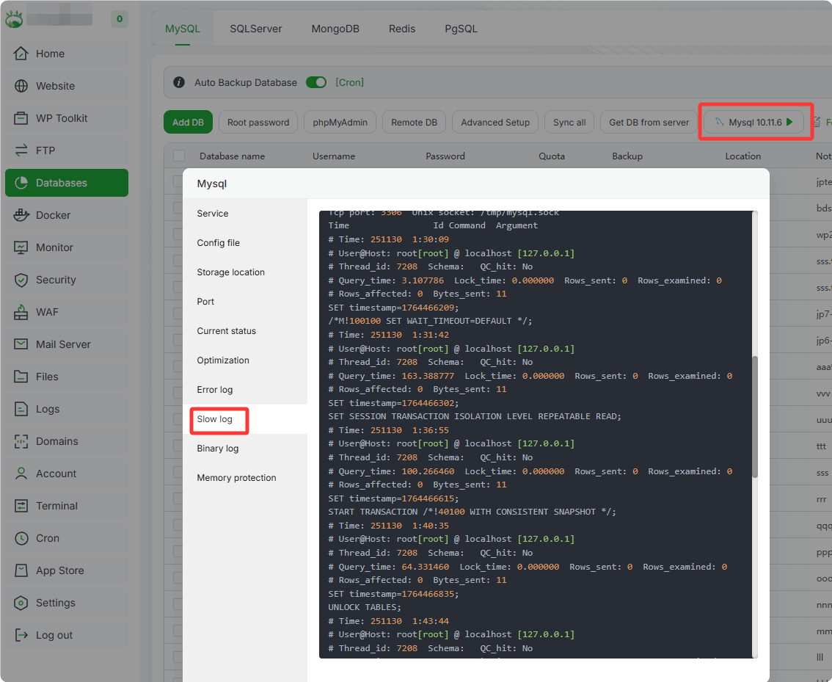The width and height of the screenshot is (832, 682).
Task: Click the Mail Server envelope icon
Action: coord(21,344)
